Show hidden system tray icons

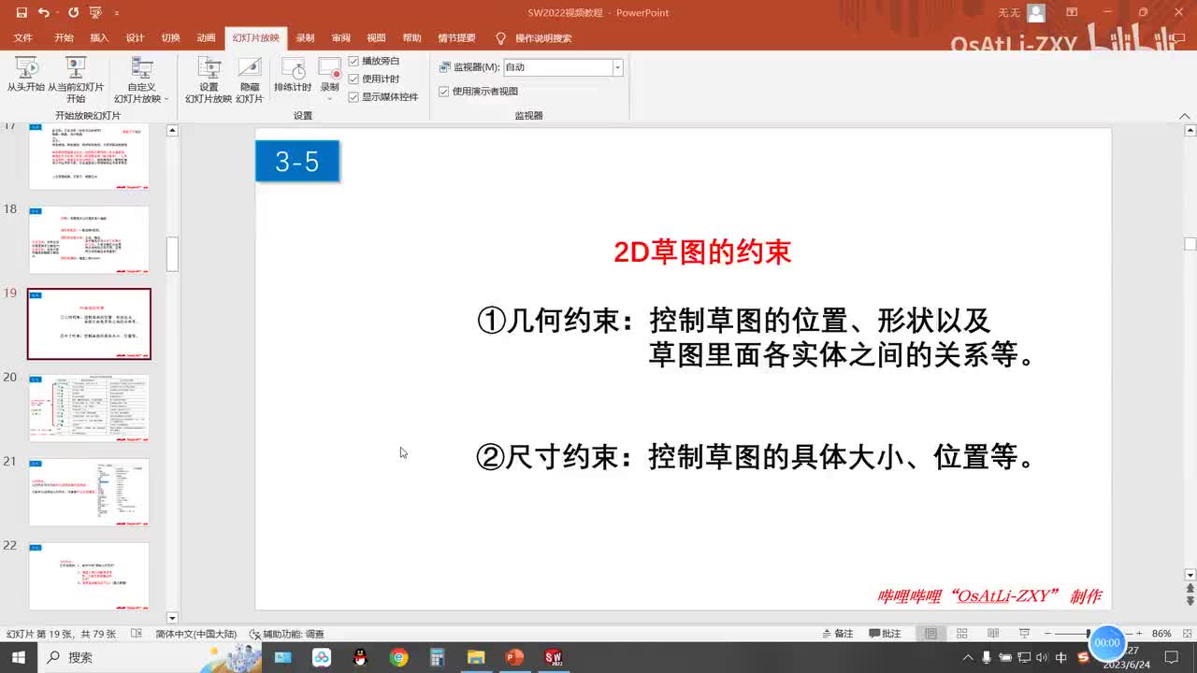[x=968, y=657]
